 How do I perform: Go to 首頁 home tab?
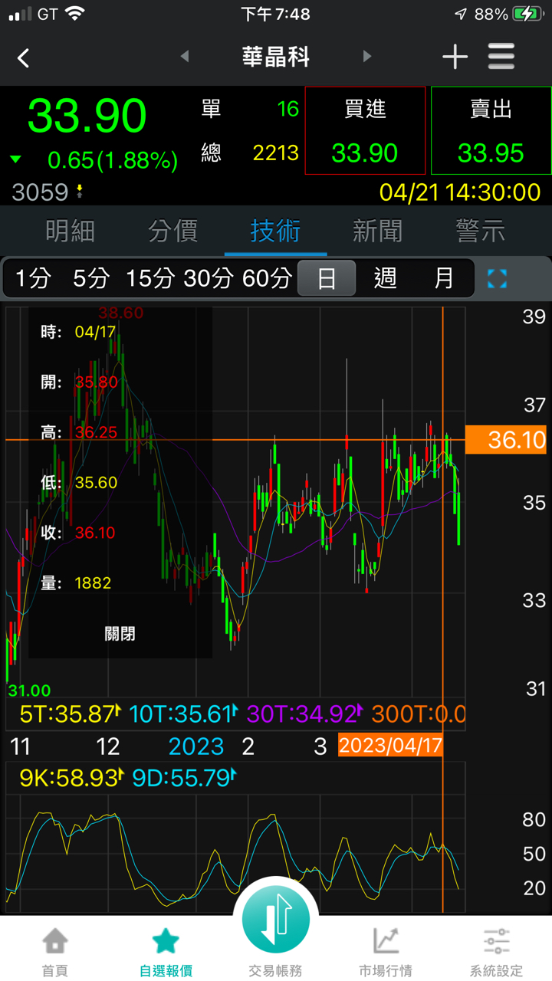tap(54, 951)
